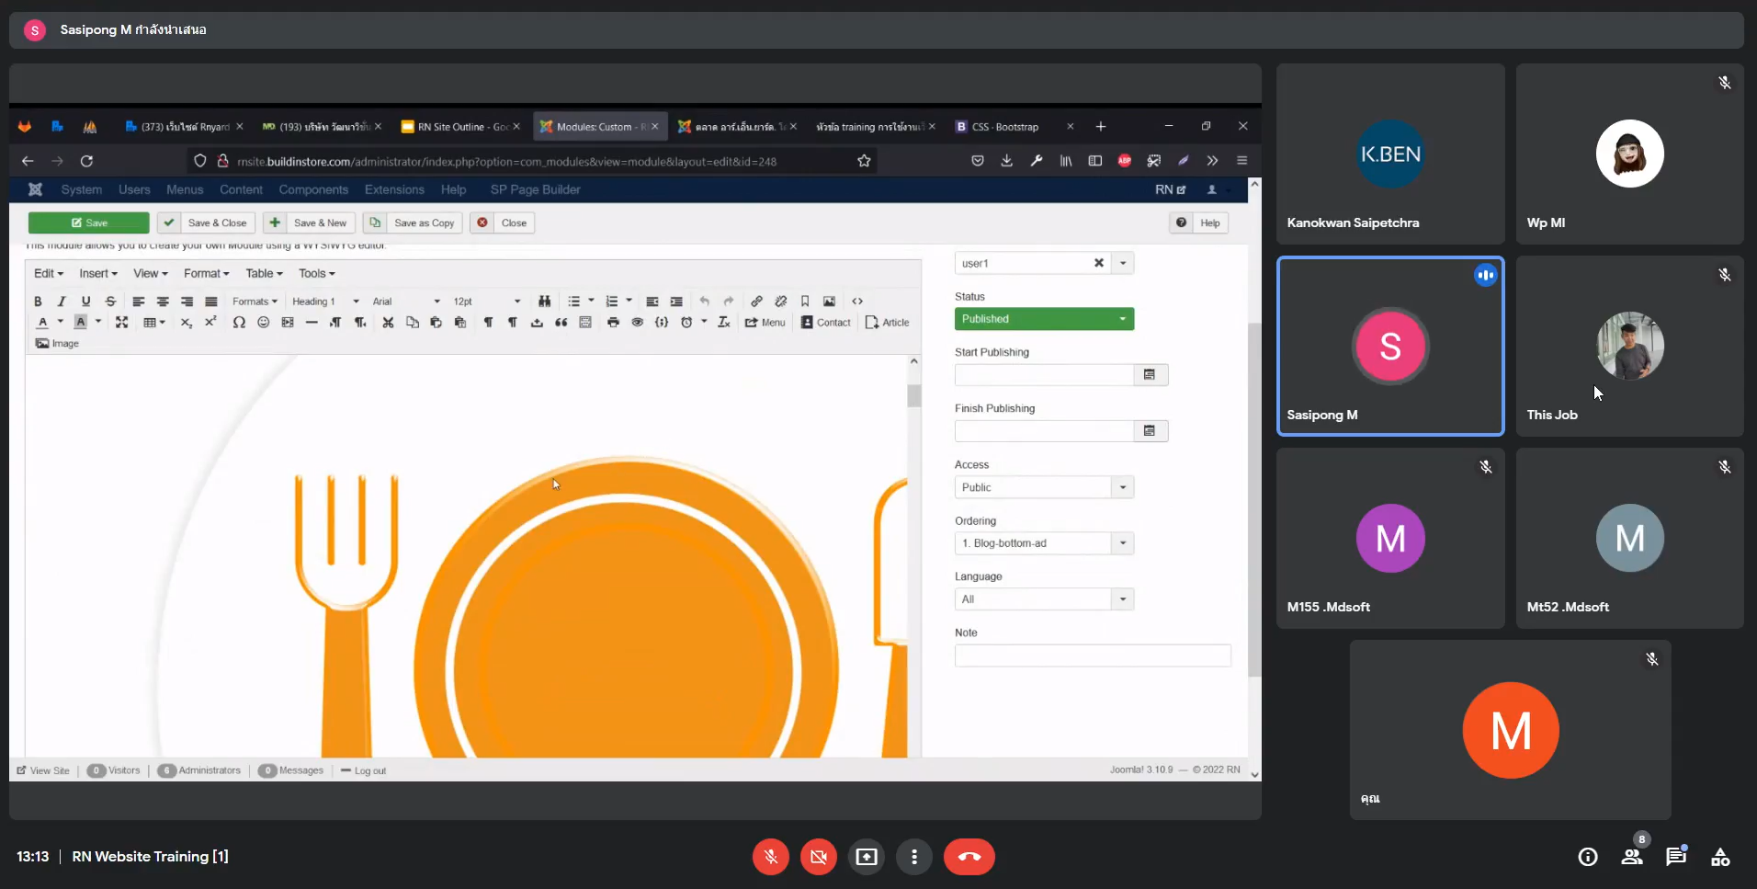Click the Note input field

pos(1092,655)
